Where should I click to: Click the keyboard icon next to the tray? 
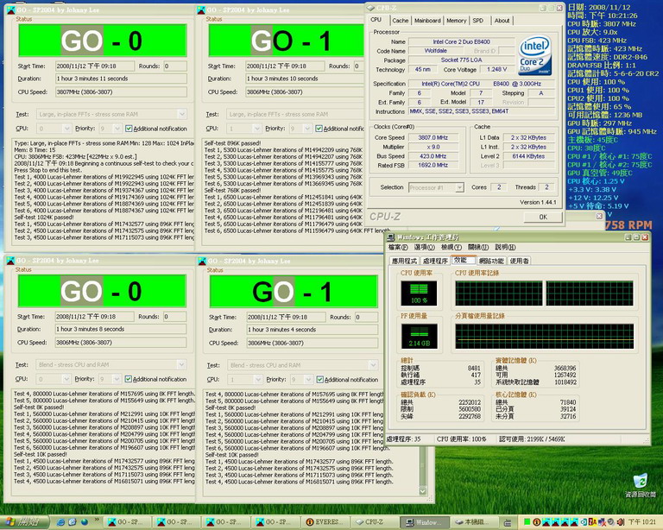coord(508,522)
